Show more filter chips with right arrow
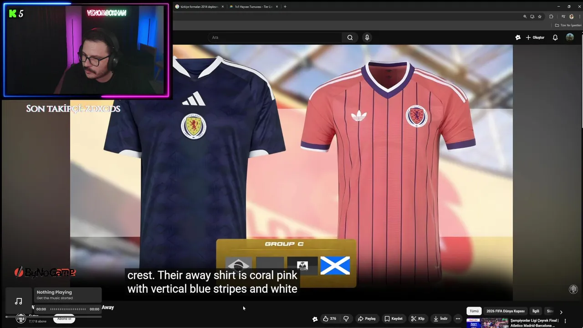This screenshot has height=328, width=583. point(561,312)
